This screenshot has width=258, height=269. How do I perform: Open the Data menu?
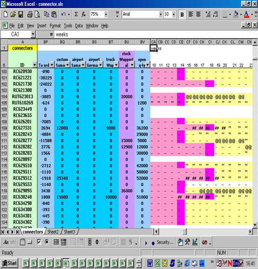tap(79, 26)
